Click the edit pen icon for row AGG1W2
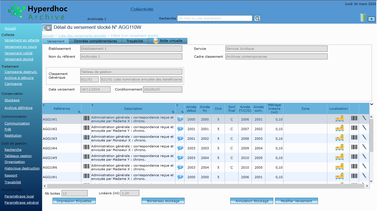 [x=365, y=128]
